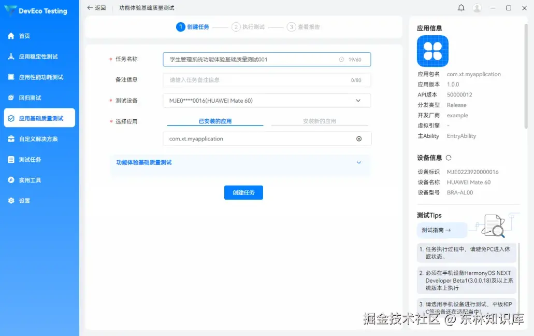Switch to 已安装的应用 tab
The height and width of the screenshot is (336, 534).
(215, 121)
